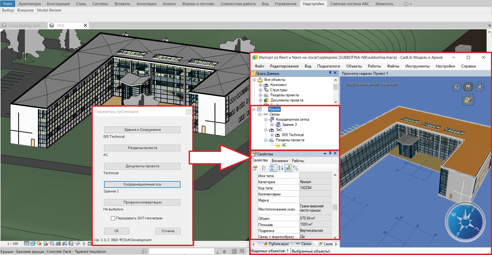The image size is (492, 255).
Task: Switch to the Вложения tab
Action: [280, 161]
